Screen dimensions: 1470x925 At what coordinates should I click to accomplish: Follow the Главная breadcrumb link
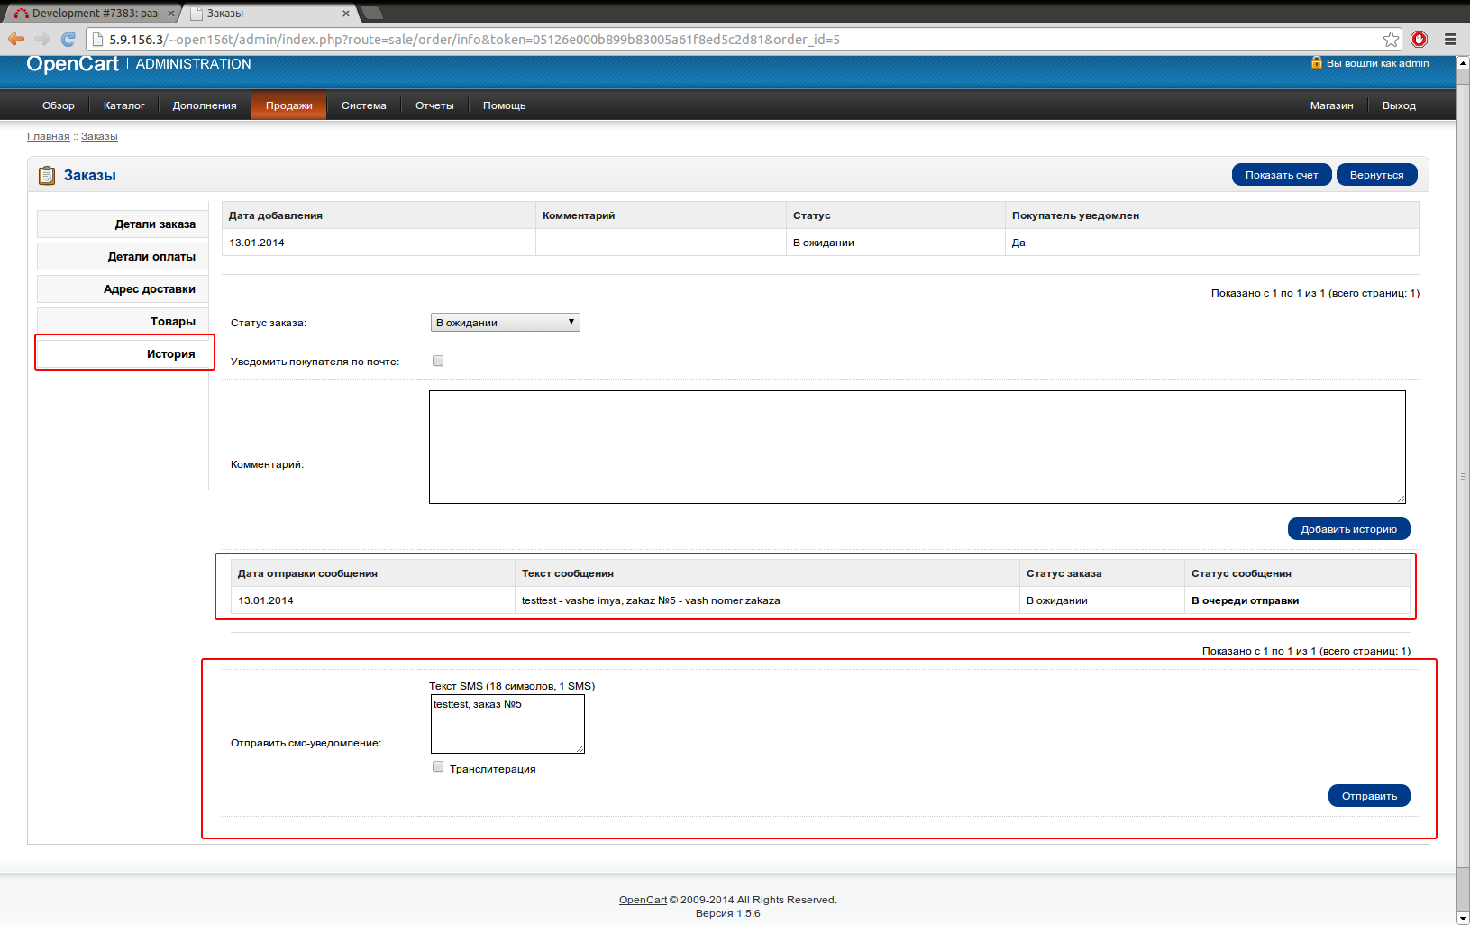click(x=48, y=136)
